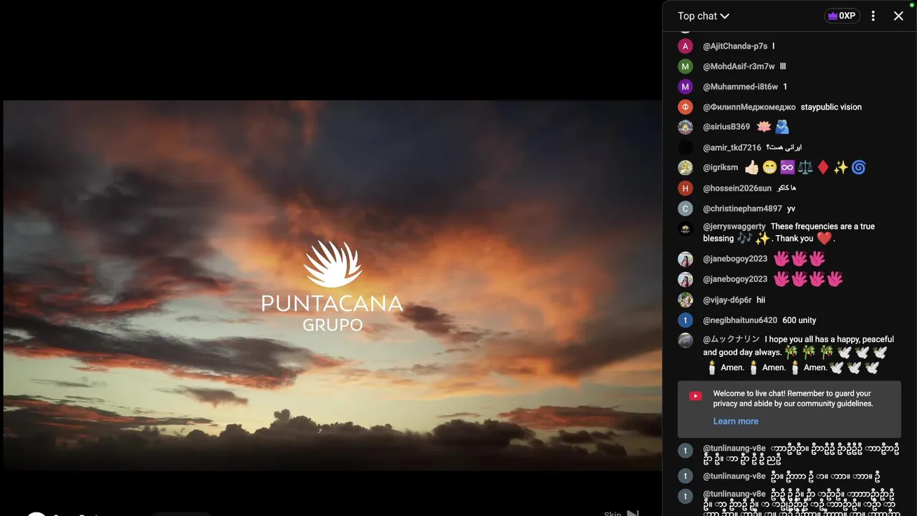
Task: Click the lotus emoji in siriusB369 message
Action: pos(764,127)
